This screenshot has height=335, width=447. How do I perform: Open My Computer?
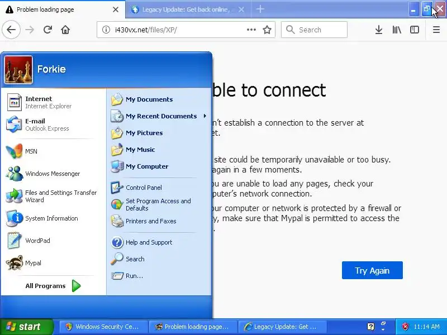tap(159, 166)
